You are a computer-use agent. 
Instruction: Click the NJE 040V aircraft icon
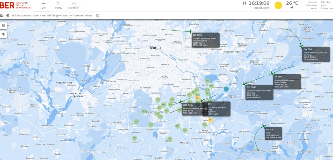[x=181, y=101]
